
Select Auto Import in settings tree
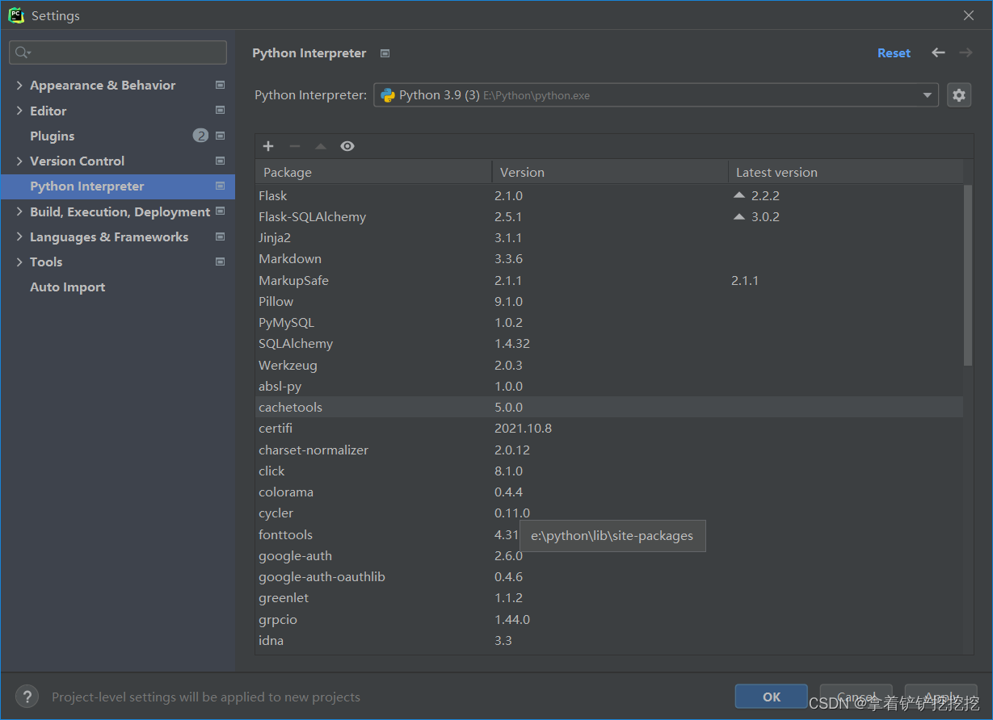(117, 287)
